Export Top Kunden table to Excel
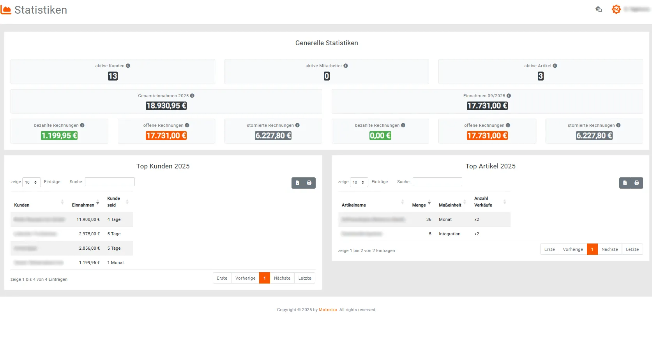This screenshot has width=652, height=352. click(x=297, y=183)
